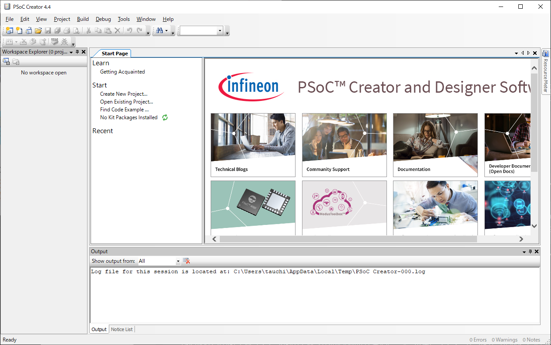Open dropdown arrow next to Find binoculars

[166, 31]
